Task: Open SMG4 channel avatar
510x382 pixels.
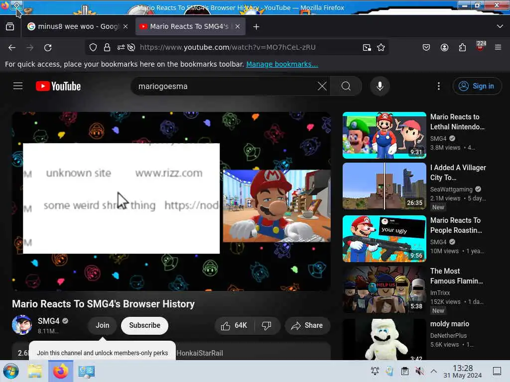Action: pos(22,325)
